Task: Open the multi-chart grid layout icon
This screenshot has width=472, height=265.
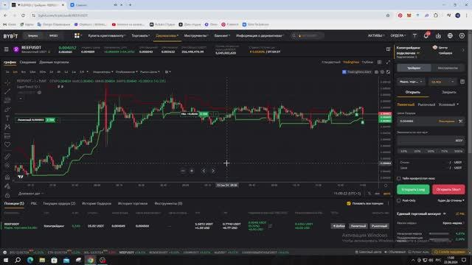Action: [379, 62]
